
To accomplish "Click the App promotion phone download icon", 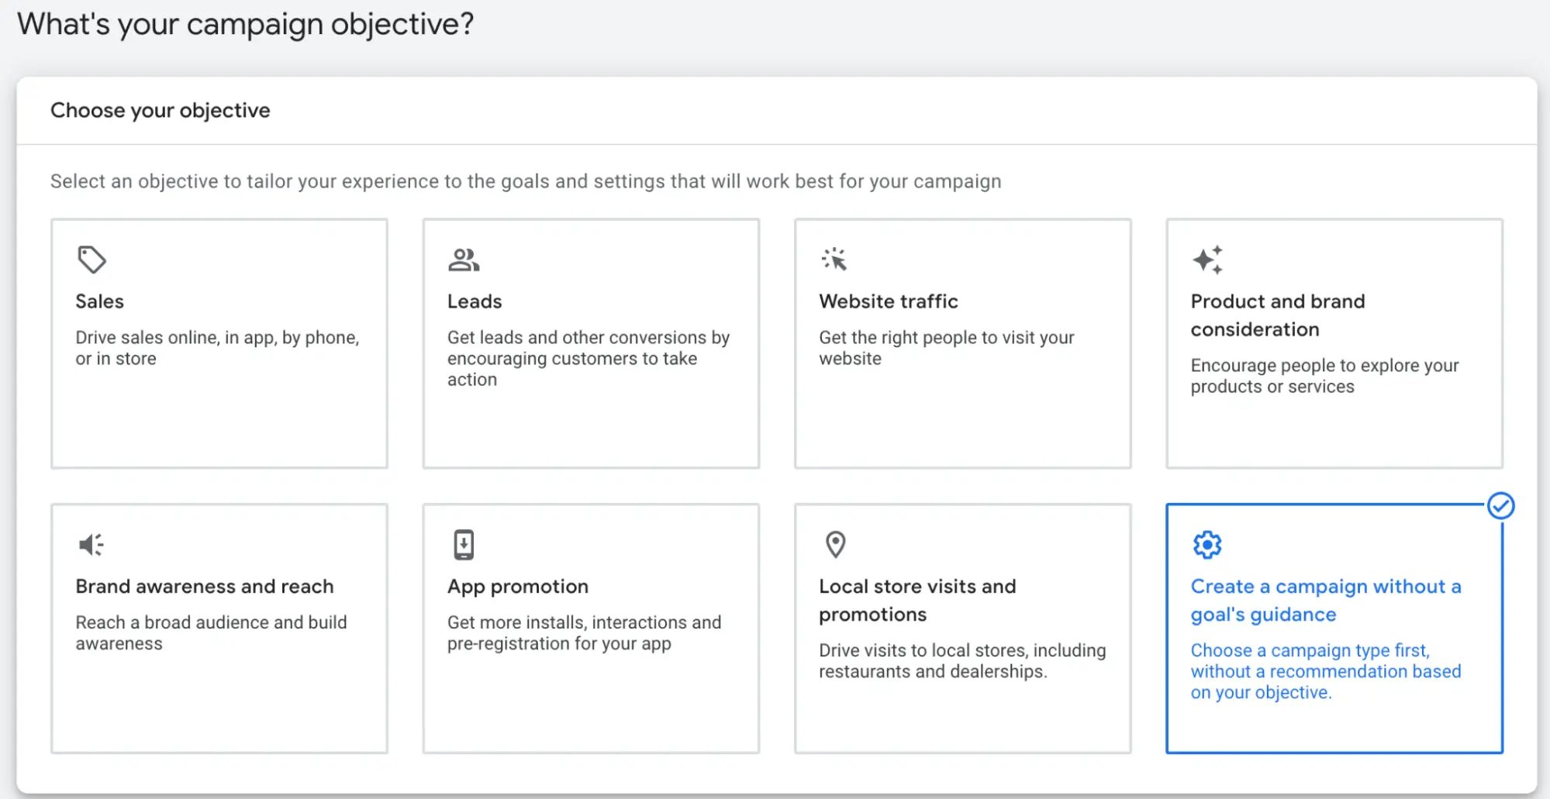I will click(464, 545).
